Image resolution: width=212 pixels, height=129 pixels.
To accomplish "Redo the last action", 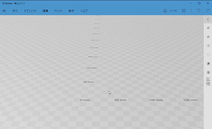I will tap(208, 11).
